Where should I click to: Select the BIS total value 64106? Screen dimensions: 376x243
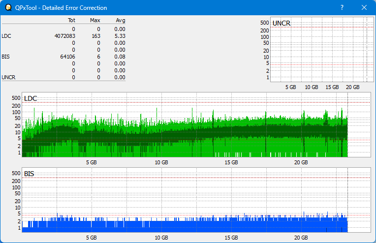pyautogui.click(x=67, y=57)
